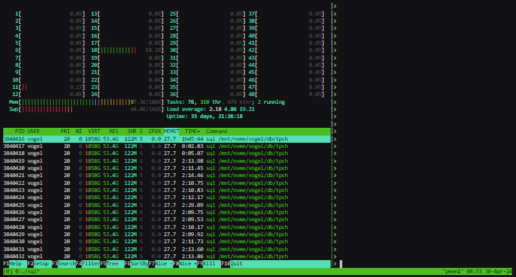Click the Load average 2.18 reading

215,110
